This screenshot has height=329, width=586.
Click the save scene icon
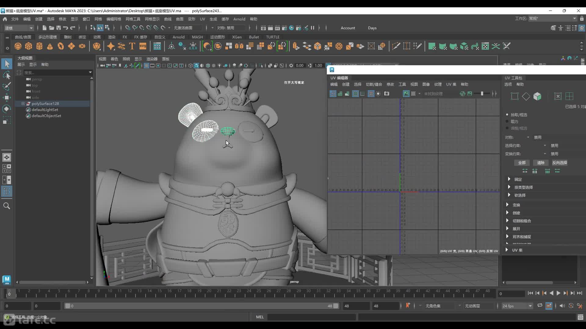pyautogui.click(x=59, y=28)
